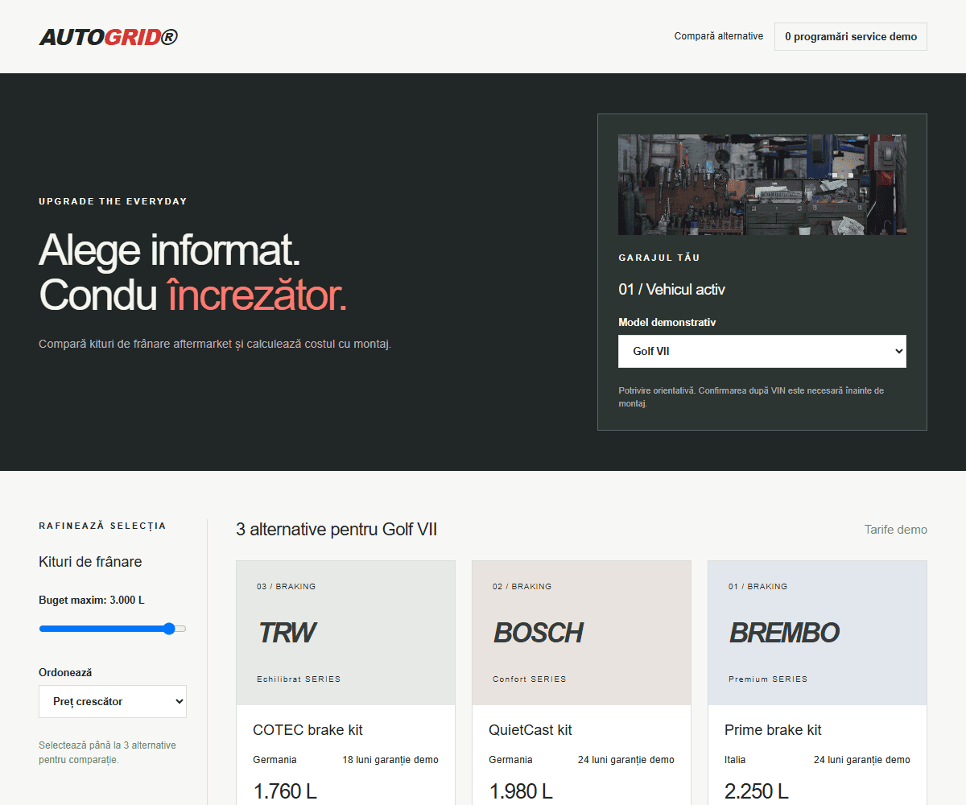Click the 2.250 L price
966x805 pixels.
[757, 791]
